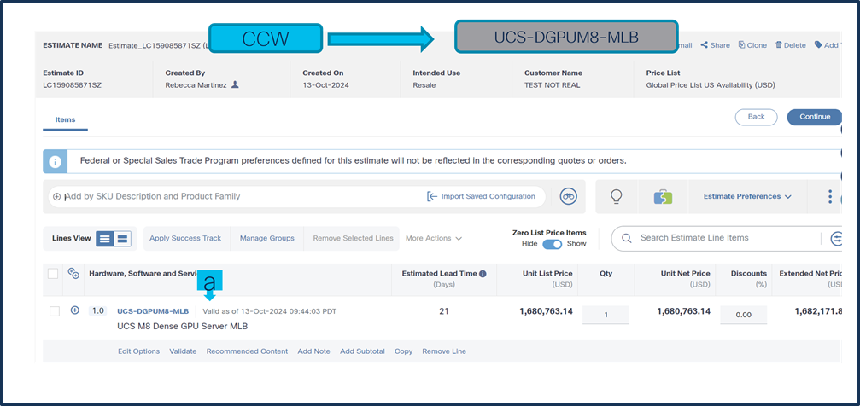Open the More Actions dropdown
860x406 pixels.
434,238
